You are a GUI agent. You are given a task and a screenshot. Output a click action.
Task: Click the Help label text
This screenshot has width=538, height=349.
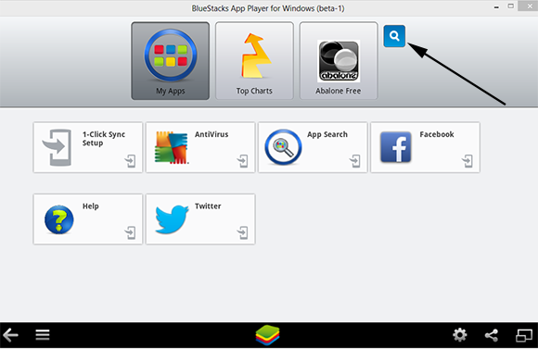click(91, 206)
